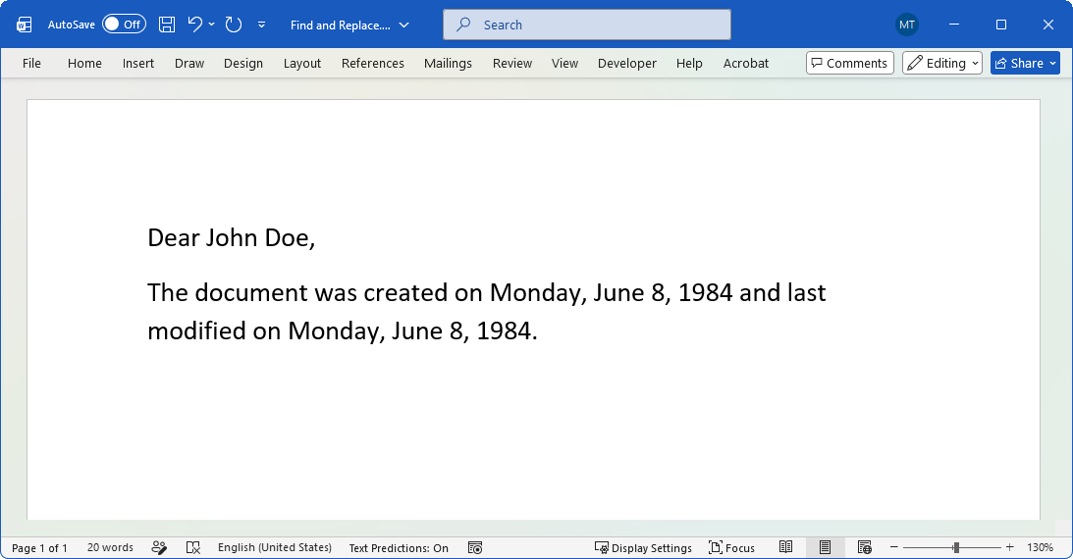Click the Redo/Repeat icon

pos(234,25)
